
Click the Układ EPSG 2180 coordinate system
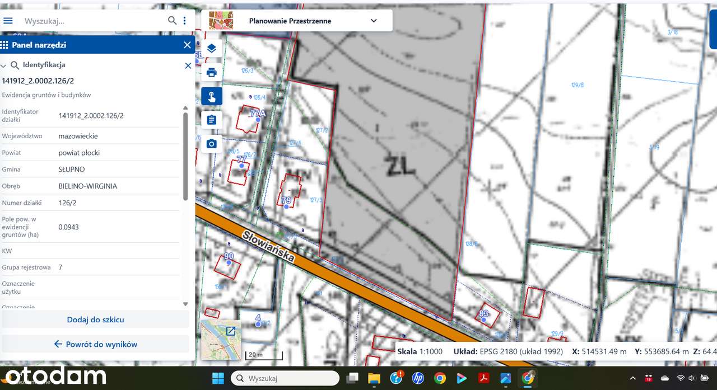click(x=508, y=351)
